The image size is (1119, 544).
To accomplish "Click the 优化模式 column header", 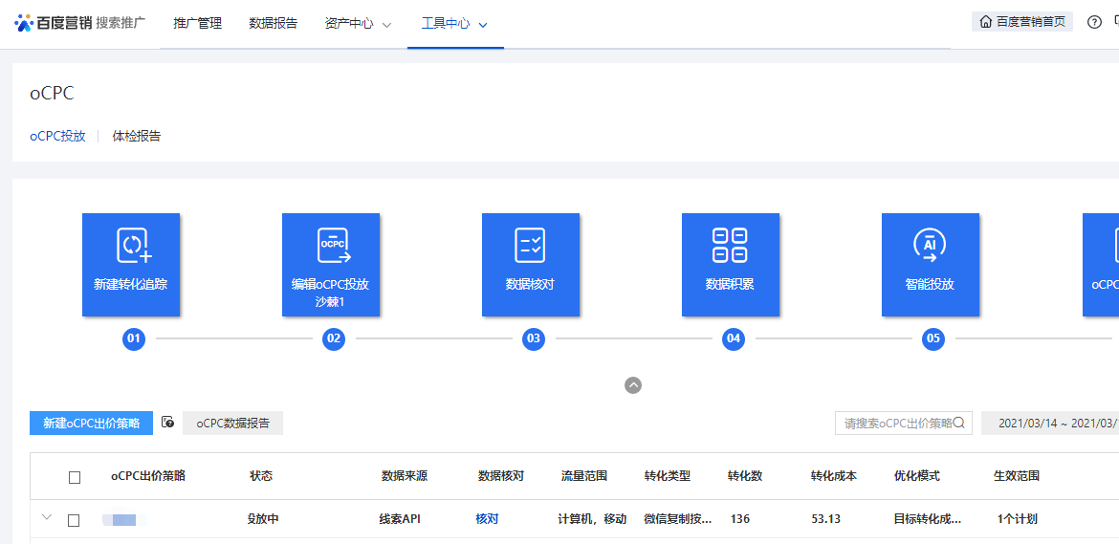I will coord(917,476).
